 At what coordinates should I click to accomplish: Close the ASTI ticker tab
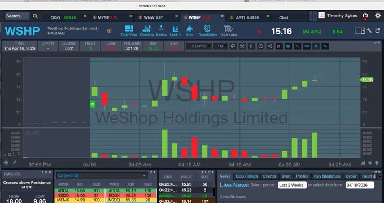point(268,16)
